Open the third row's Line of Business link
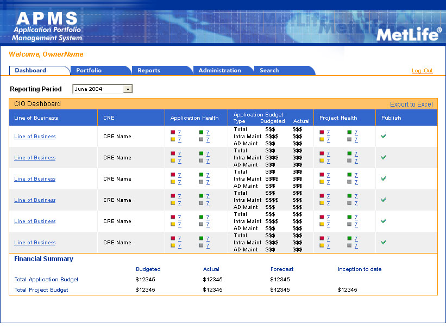 35,179
